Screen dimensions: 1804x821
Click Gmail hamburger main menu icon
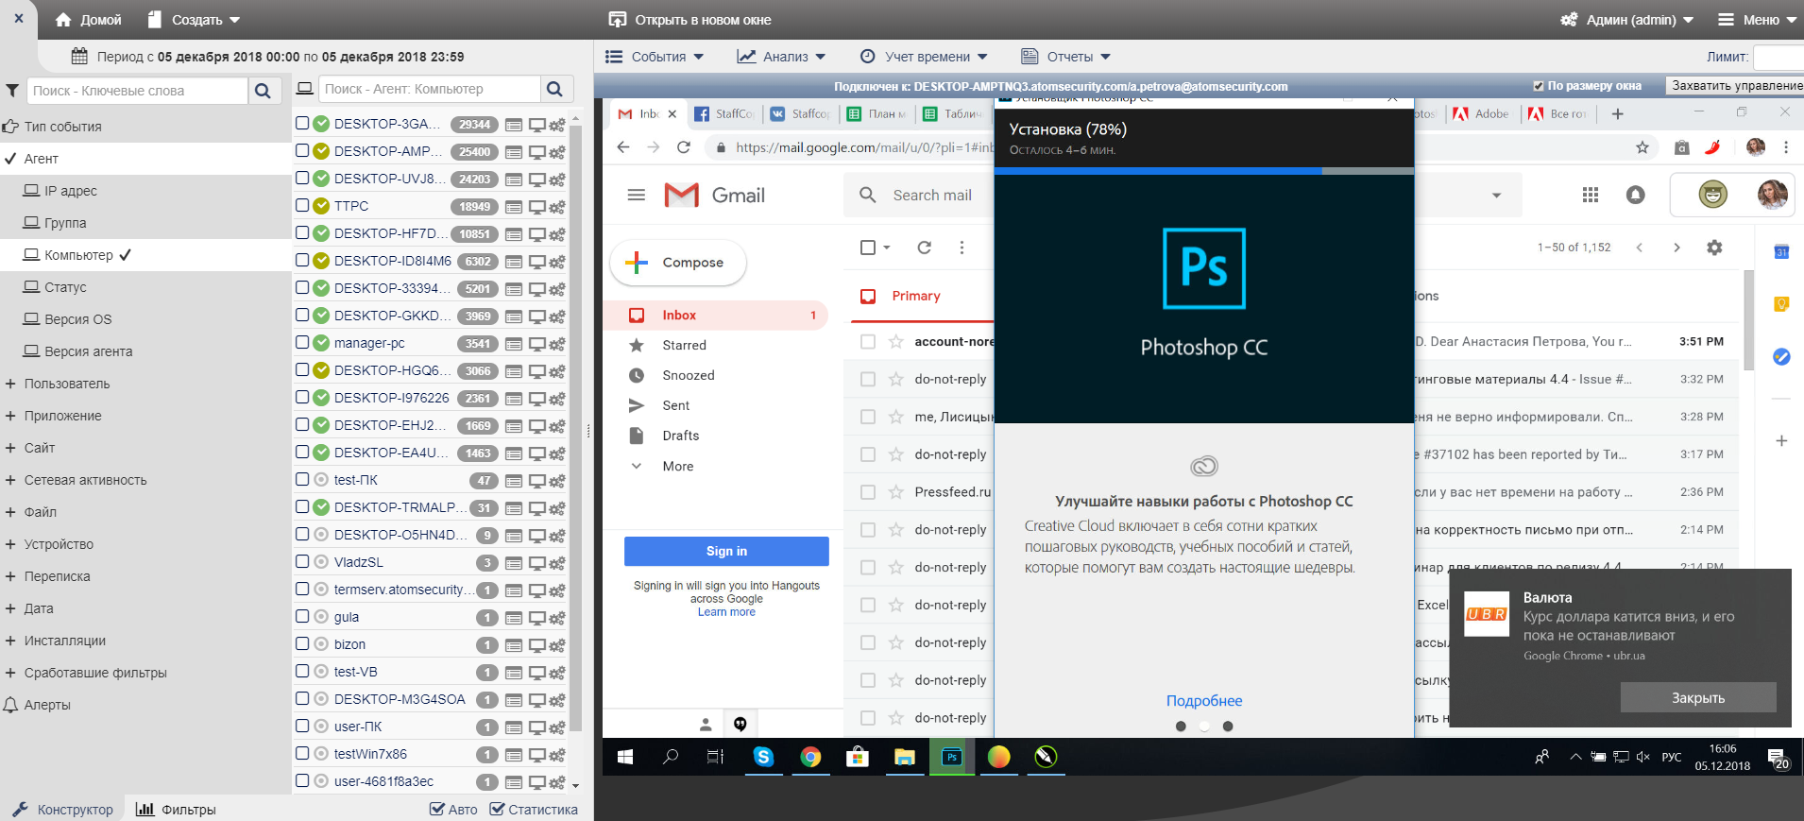click(x=637, y=195)
